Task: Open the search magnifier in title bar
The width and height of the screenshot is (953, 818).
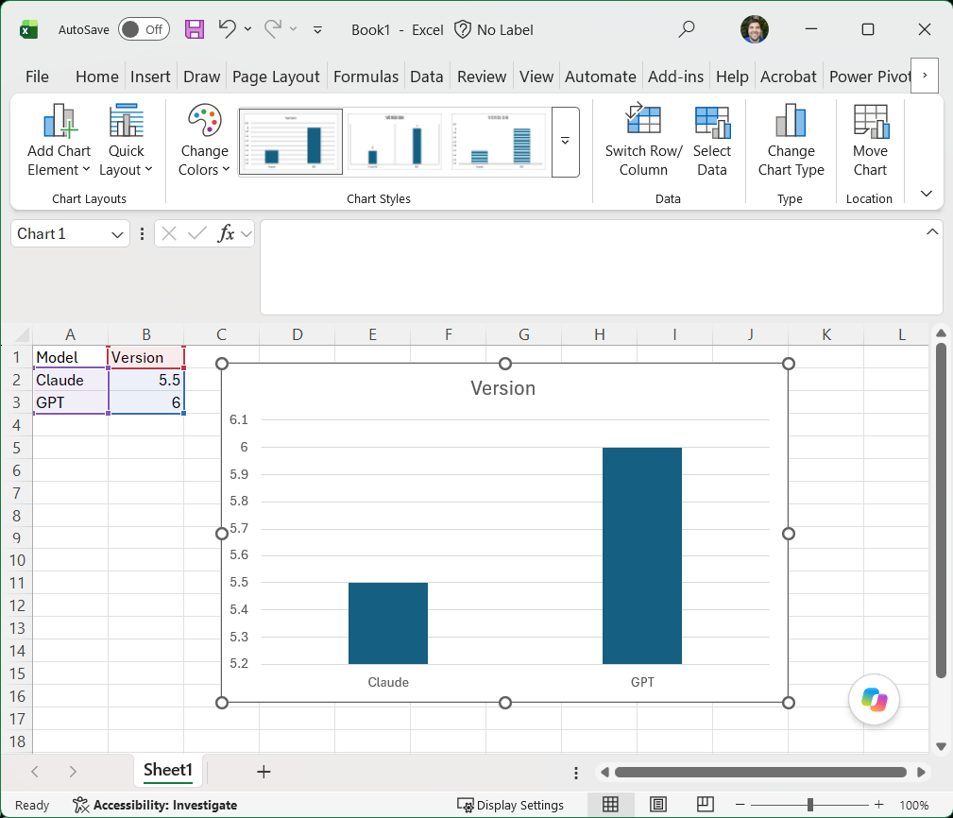Action: pyautogui.click(x=687, y=29)
